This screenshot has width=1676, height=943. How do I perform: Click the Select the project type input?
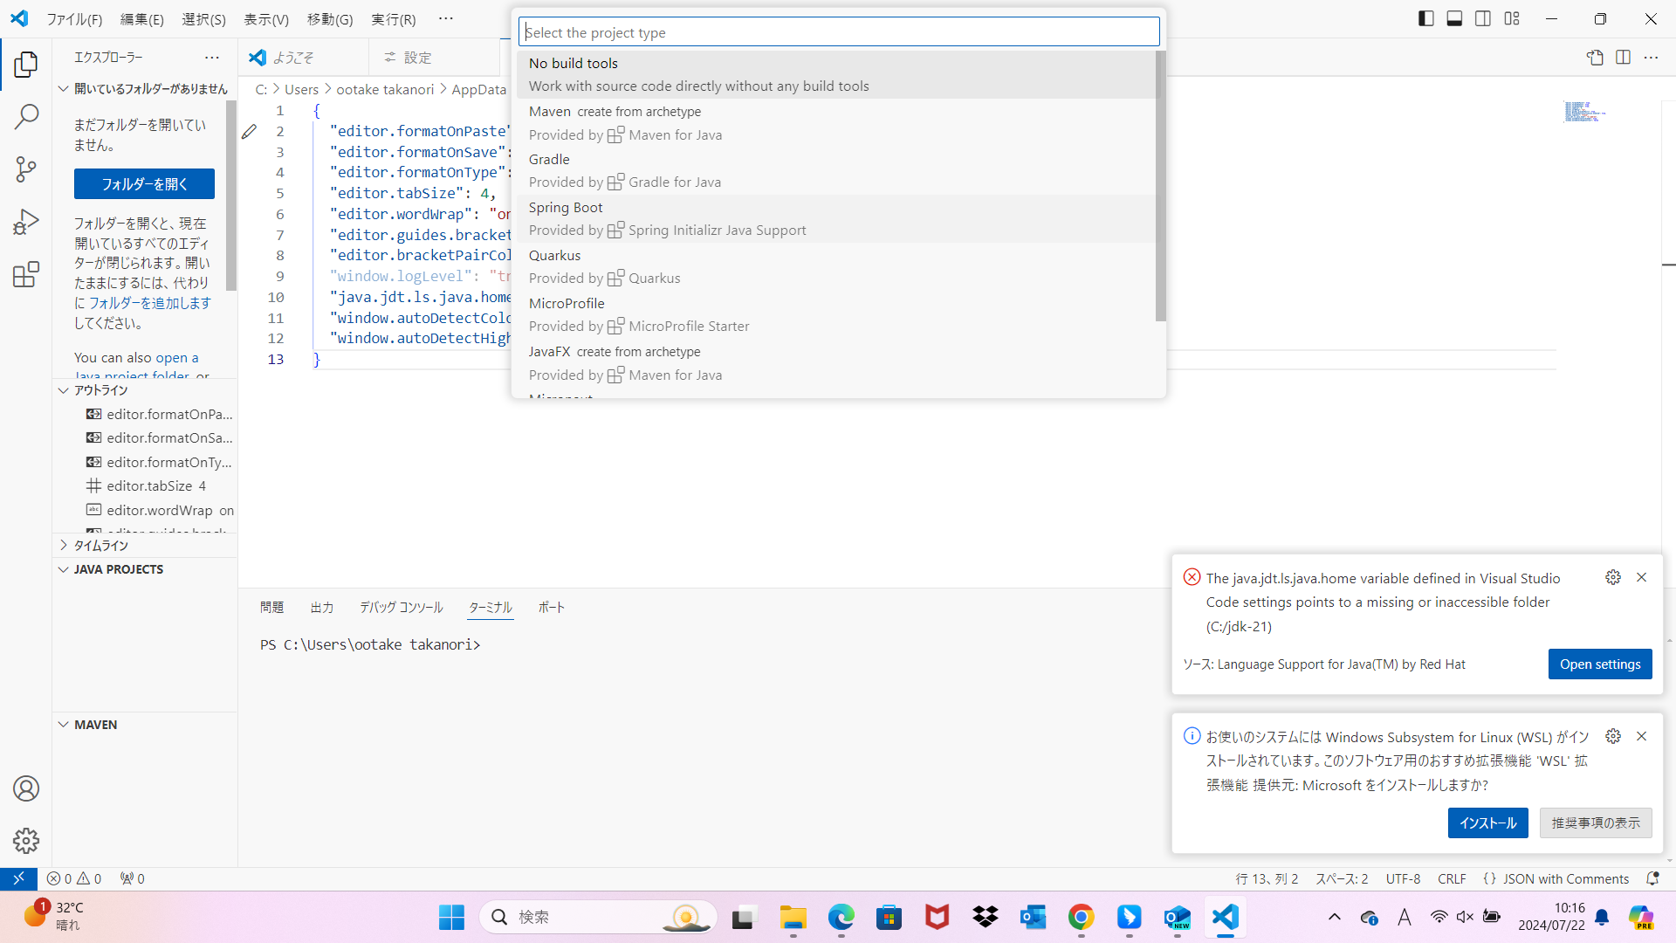(838, 32)
